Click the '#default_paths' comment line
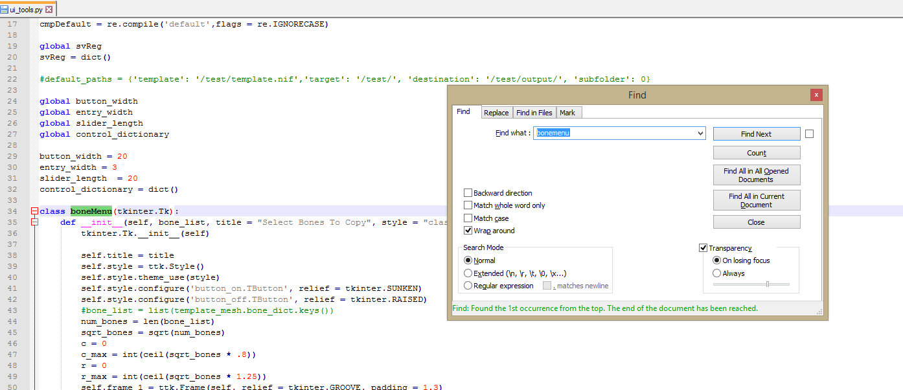The image size is (903, 390). [x=345, y=79]
